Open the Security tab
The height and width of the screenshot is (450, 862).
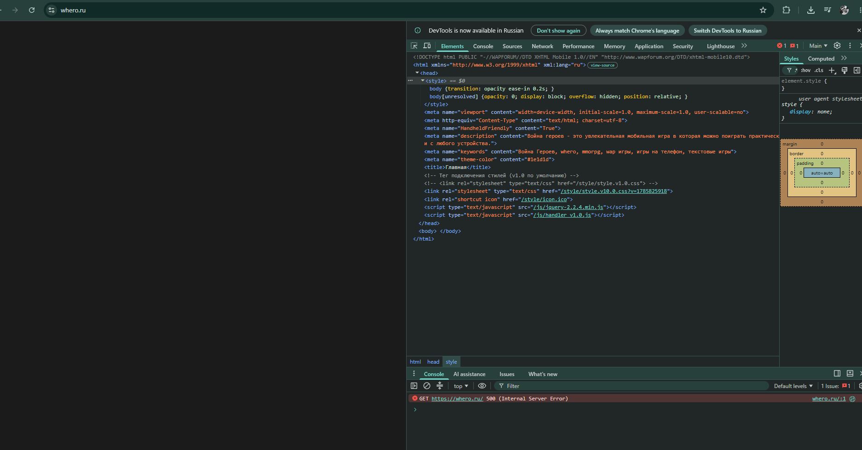click(x=683, y=46)
